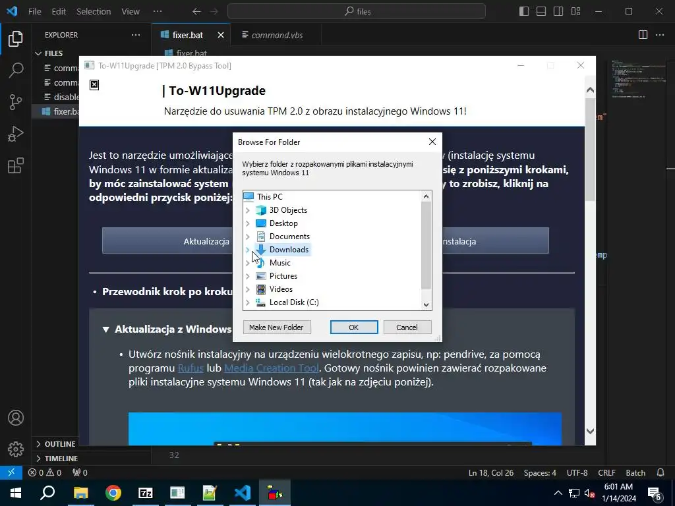The height and width of the screenshot is (506, 675).
Task: Open the Edit menu
Action: (59, 12)
